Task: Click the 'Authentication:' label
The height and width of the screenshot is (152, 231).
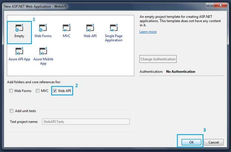Action: 151,72
